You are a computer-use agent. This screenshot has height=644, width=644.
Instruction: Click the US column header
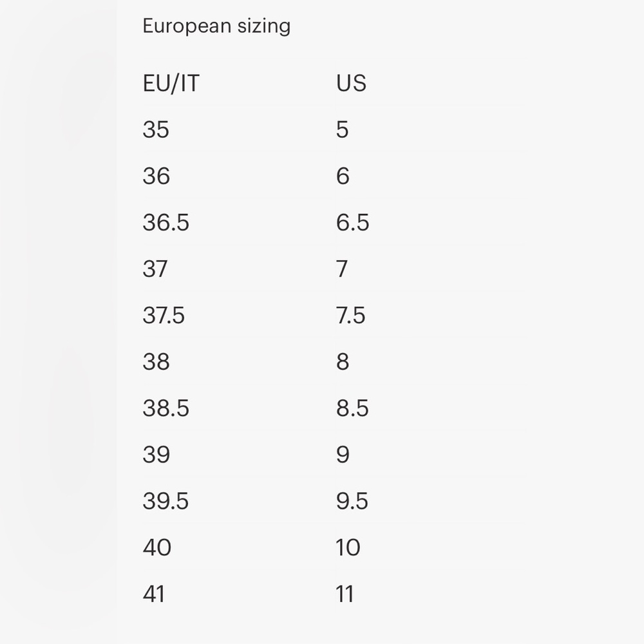(351, 83)
